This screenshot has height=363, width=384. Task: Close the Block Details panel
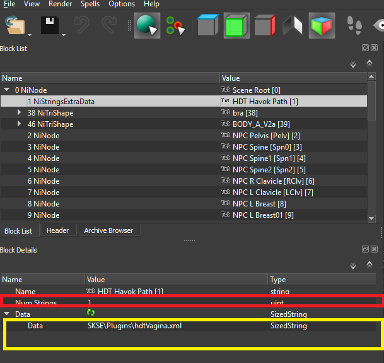[x=374, y=249]
